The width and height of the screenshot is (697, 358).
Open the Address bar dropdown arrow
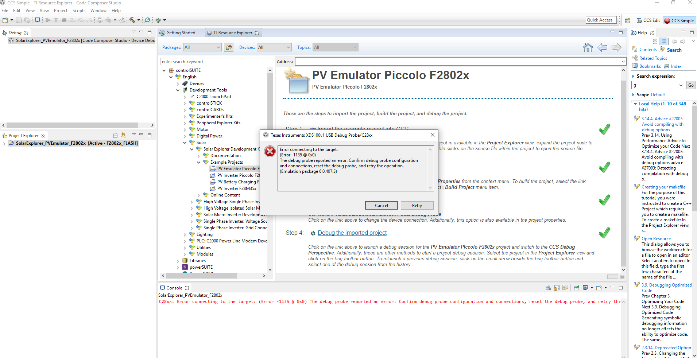pyautogui.click(x=623, y=62)
